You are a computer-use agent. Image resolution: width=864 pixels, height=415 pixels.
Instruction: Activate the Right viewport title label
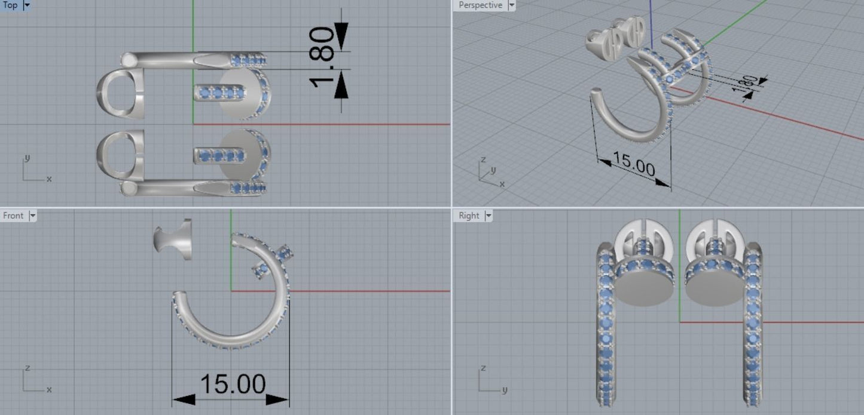[x=469, y=216]
